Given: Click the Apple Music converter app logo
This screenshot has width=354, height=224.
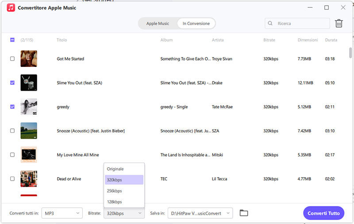Looking at the screenshot, I should point(11,8).
